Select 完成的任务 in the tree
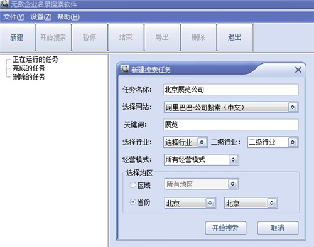 [x=28, y=68]
